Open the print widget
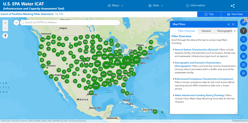Viewport: 248px width, 123px height. [244, 73]
